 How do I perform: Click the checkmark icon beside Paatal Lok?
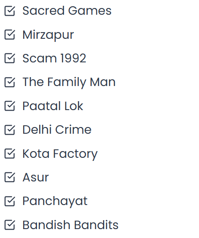click(x=10, y=106)
